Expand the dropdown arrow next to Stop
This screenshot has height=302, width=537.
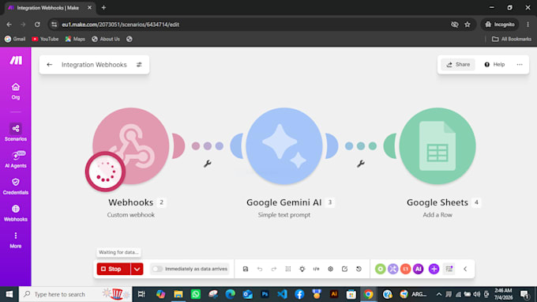pos(137,269)
